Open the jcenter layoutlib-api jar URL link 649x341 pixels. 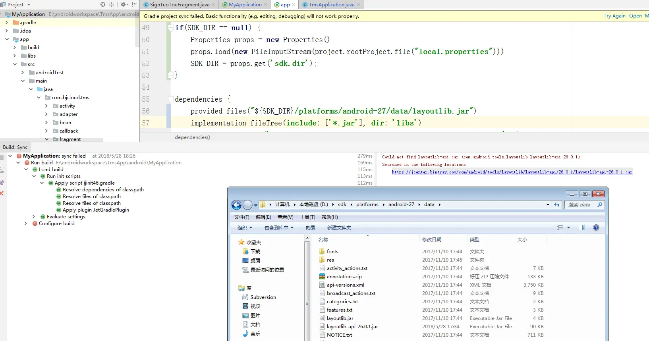512,172
